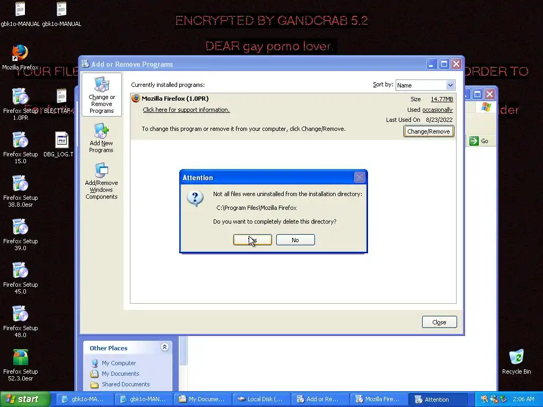Select Firefox Setup 52.3.0esr desktop icon
Viewport: 543px width, 407px height.
coord(21,365)
